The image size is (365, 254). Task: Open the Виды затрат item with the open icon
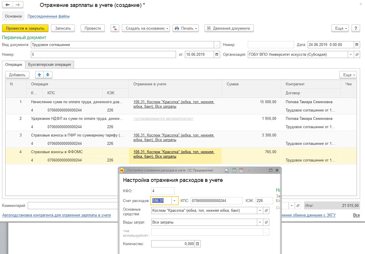pyautogui.click(x=266, y=222)
